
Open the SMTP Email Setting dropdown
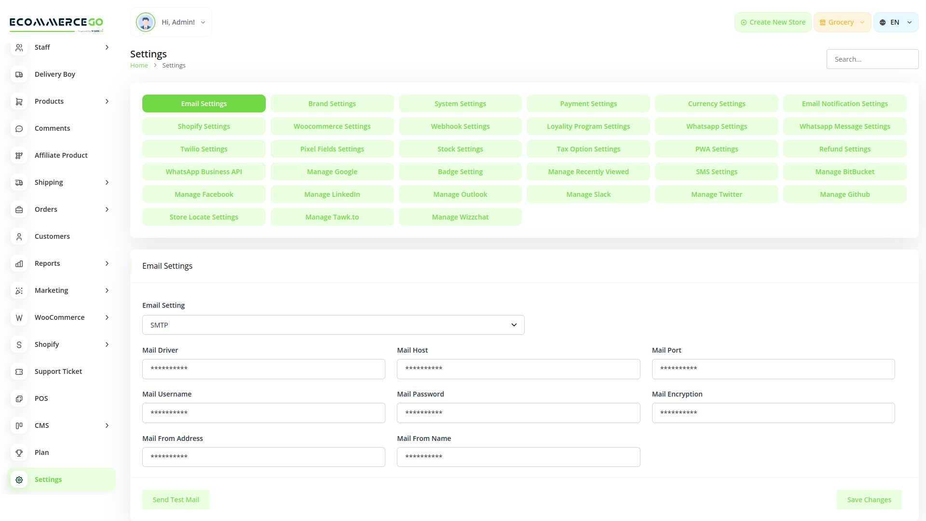point(333,325)
